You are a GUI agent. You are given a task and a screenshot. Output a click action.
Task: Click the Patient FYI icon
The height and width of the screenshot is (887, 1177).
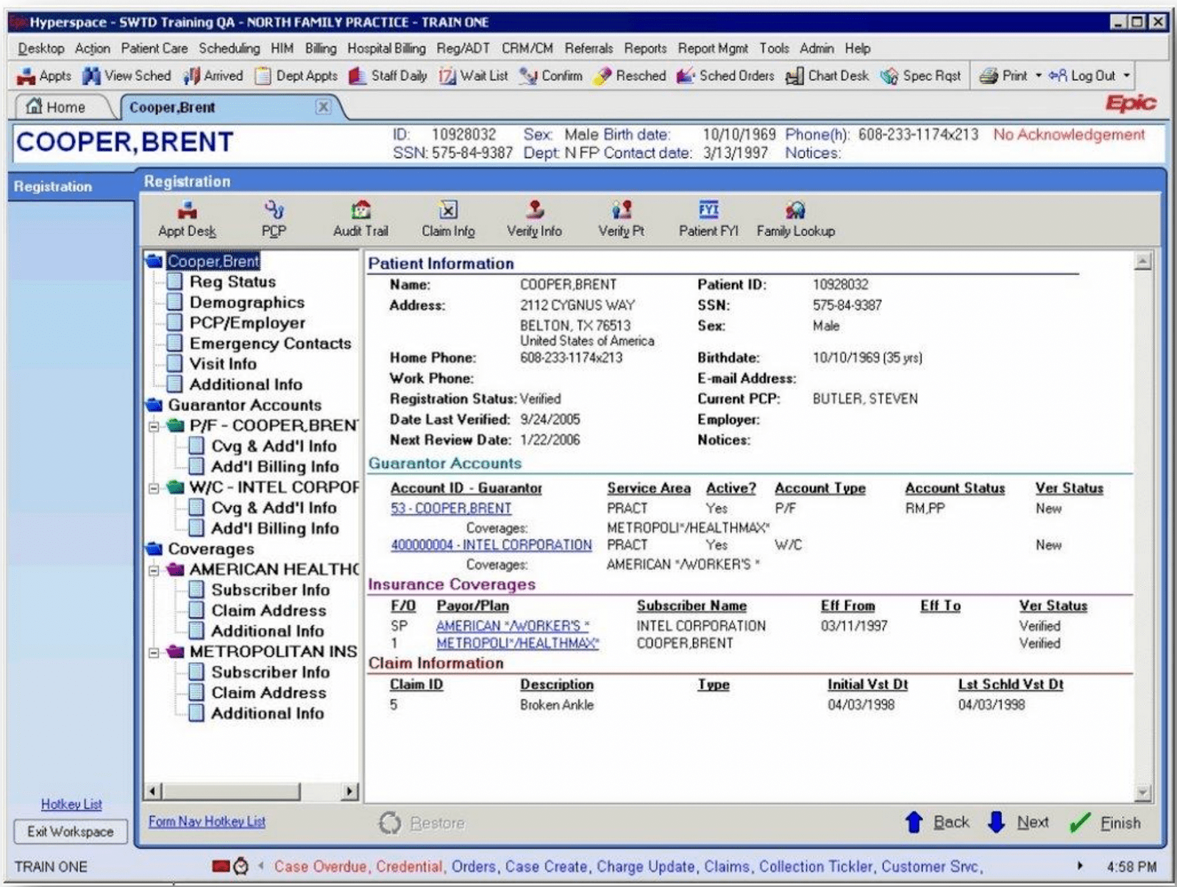[708, 211]
